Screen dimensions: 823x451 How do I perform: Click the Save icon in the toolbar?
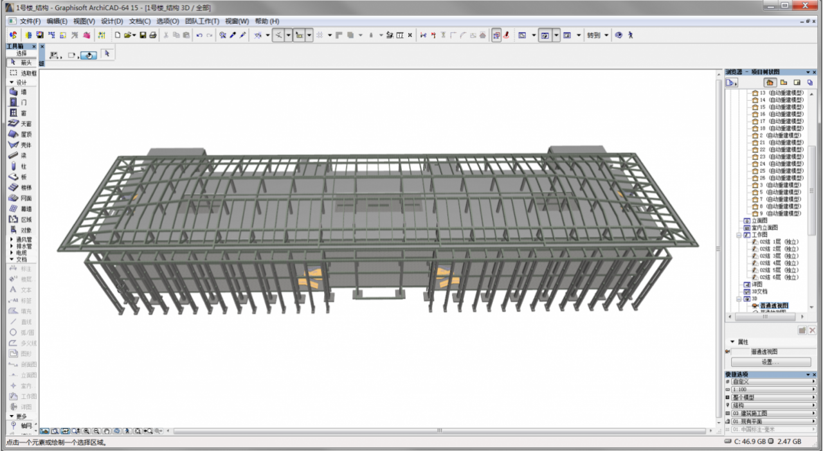pos(143,35)
